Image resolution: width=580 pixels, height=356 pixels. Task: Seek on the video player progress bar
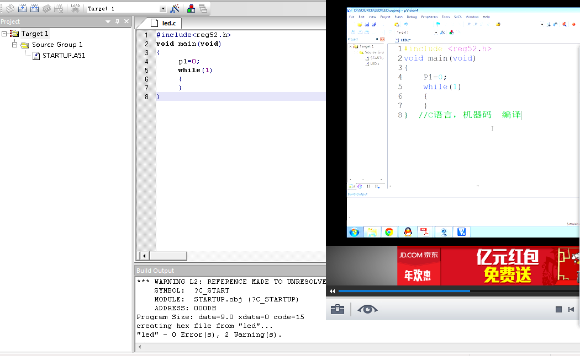coord(458,291)
